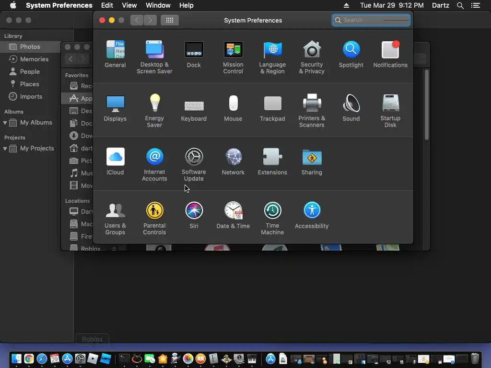
Task: Open Printers & Scanners pane
Action: [x=312, y=111]
